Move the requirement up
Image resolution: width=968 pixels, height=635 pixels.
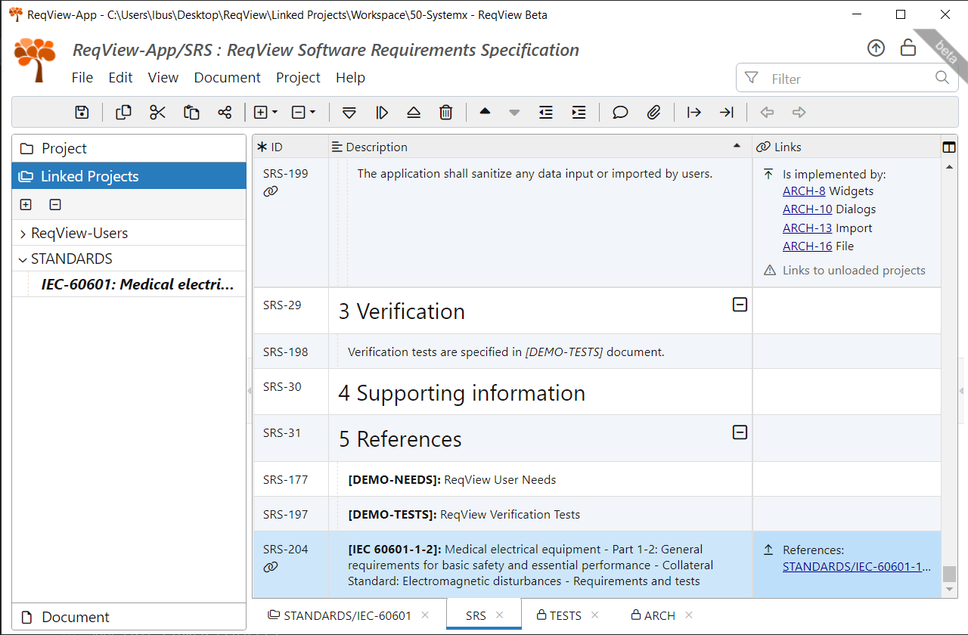(x=485, y=112)
